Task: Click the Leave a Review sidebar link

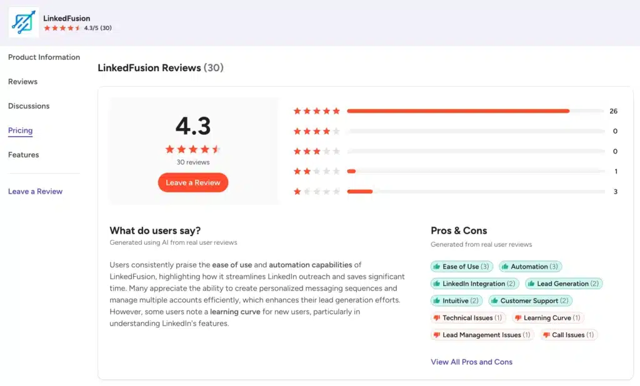Action: (x=36, y=191)
